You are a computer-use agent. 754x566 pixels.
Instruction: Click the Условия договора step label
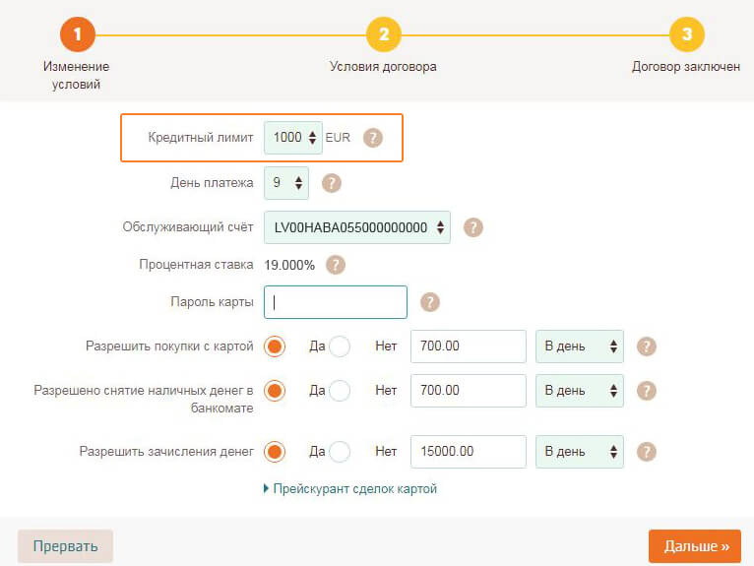pyautogui.click(x=383, y=67)
